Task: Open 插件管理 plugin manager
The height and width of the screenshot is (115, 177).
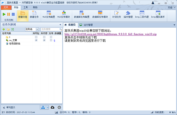Action: [128, 15]
